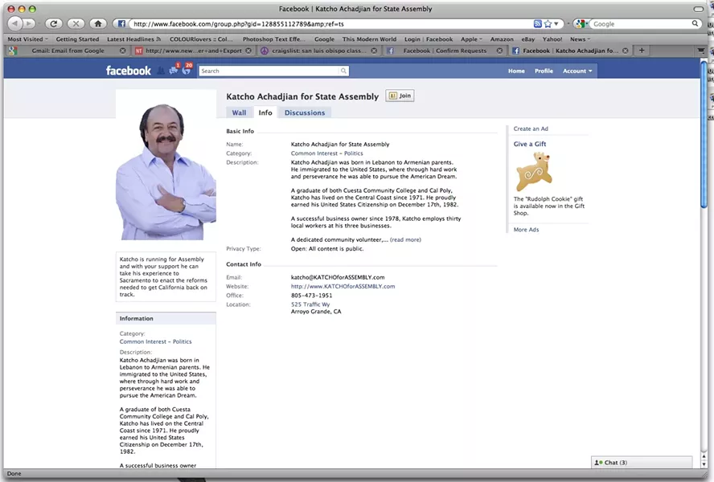
Task: Click the Rudolph Cookie gift image
Action: pyautogui.click(x=534, y=172)
